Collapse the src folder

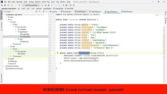click(x=6, y=20)
